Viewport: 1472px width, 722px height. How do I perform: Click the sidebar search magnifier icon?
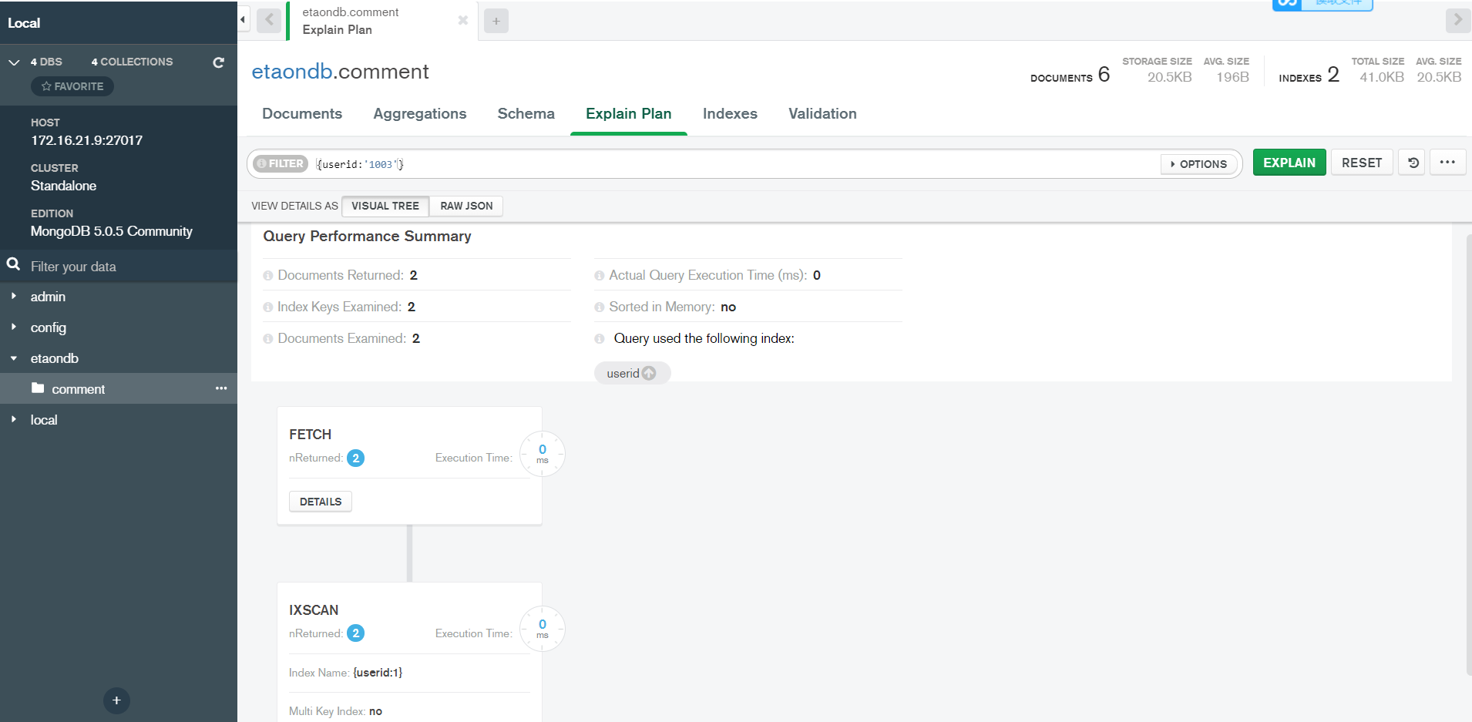(x=13, y=264)
